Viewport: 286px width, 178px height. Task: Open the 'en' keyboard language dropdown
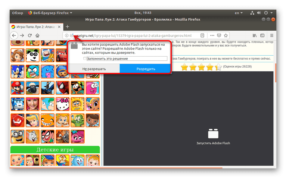(x=238, y=13)
